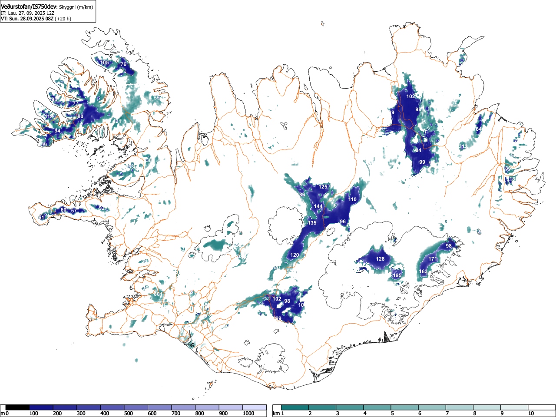This screenshot has height=417, width=556.
Task: Click the '10' km legend label
Action: 531,414
